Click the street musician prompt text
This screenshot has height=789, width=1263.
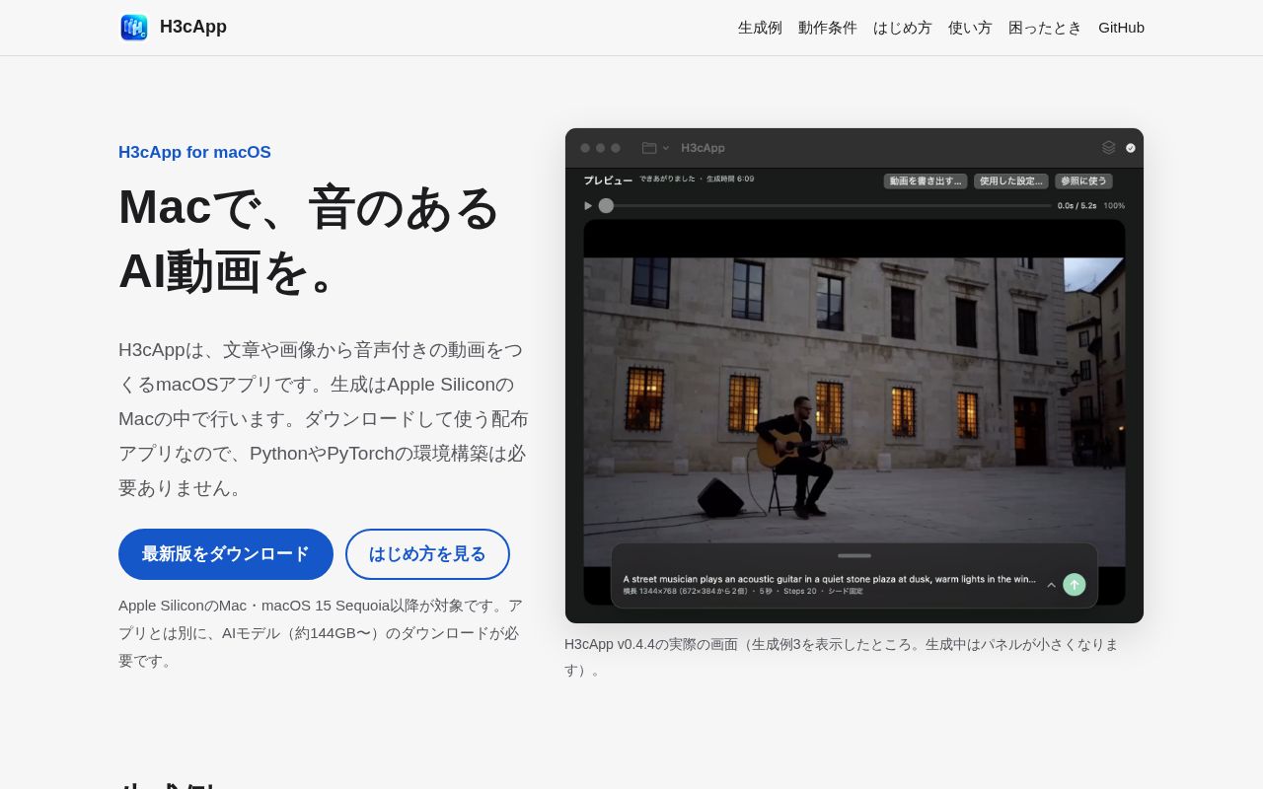pos(829,579)
